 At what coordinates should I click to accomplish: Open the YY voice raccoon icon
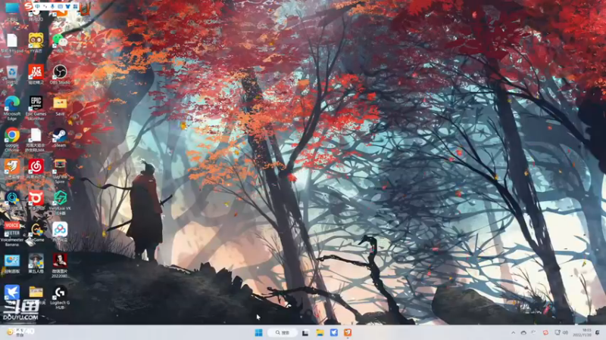tap(36, 42)
